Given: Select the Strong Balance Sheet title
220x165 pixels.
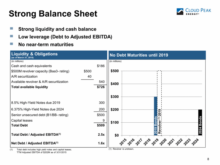Looking at the screenshot, I should [53, 14].
